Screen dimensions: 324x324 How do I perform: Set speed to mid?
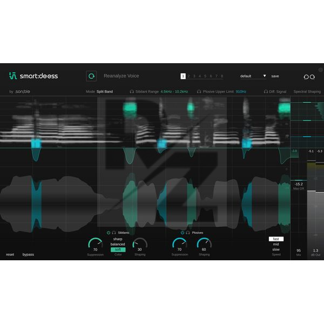point(276,244)
